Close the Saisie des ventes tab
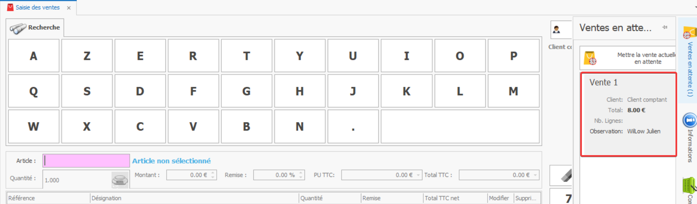This screenshot has width=697, height=204. coord(69,8)
